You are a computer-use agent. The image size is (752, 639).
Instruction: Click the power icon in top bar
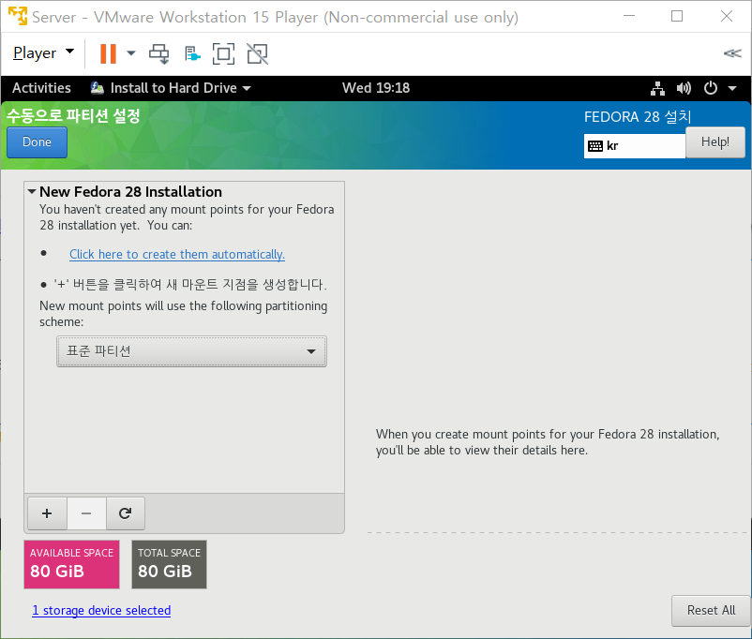click(x=711, y=88)
